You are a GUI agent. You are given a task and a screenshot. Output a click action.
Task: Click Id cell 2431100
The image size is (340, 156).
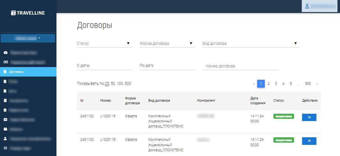click(x=87, y=139)
